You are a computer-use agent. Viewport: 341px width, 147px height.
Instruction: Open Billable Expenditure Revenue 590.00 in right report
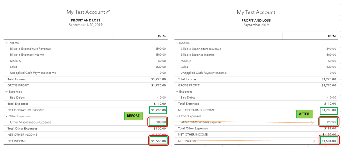331,49
